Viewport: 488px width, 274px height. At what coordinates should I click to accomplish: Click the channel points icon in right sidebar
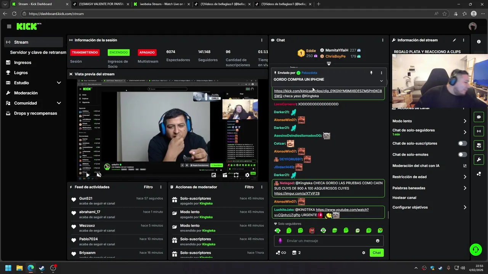tap(479, 174)
